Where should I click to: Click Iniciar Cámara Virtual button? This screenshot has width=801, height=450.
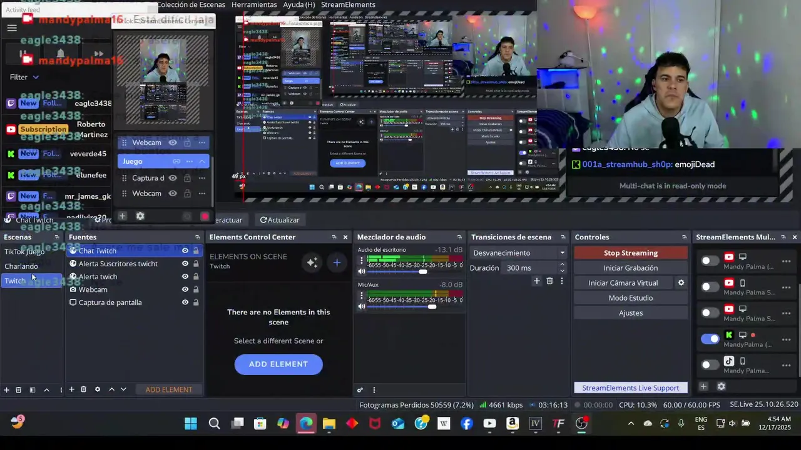coord(623,282)
